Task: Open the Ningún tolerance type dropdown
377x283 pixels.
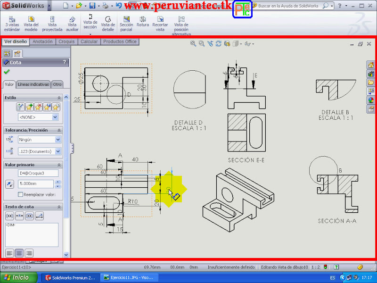Action: (58, 140)
